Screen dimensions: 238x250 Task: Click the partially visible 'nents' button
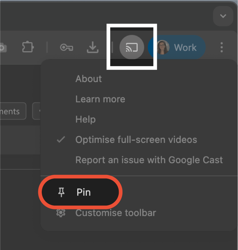13,111
